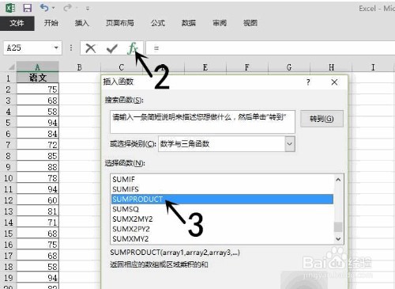Undo the last action
Screen dimensions: 395x289
tap(44, 8)
